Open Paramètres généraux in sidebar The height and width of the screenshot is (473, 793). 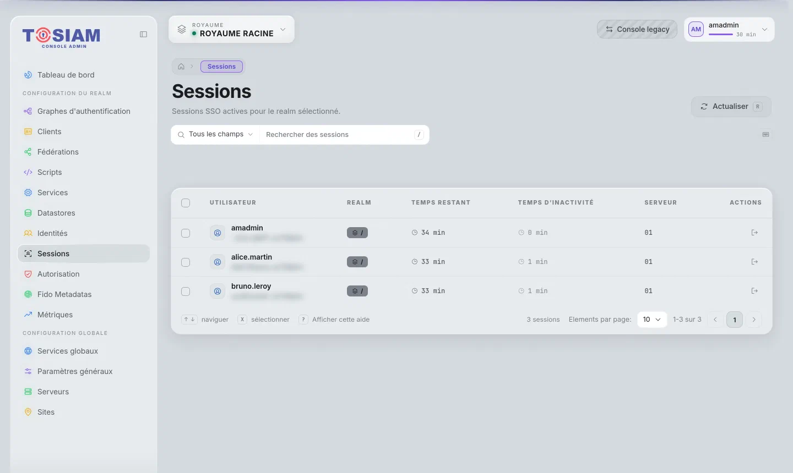(84, 371)
